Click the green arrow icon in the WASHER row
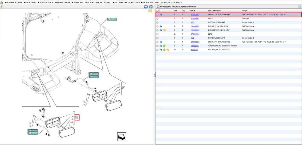Screen dimensions: 302x145 tap(164, 46)
